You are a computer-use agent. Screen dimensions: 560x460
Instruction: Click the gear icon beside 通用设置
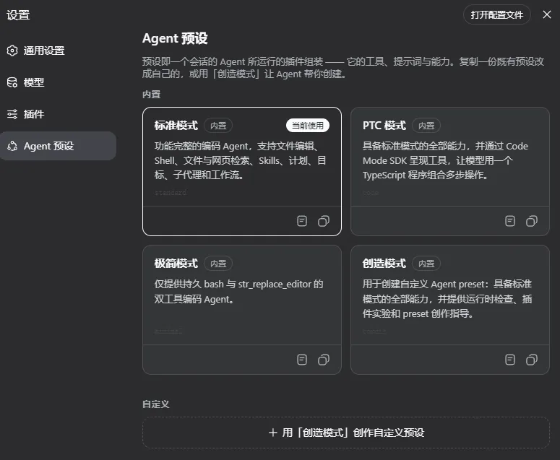pyautogui.click(x=12, y=51)
